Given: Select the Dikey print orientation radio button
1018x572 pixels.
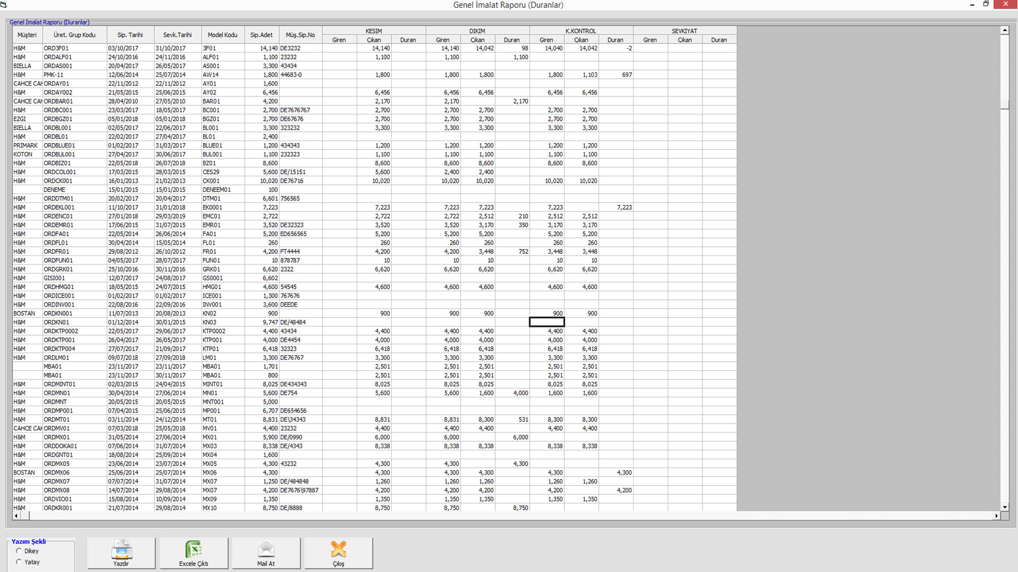Looking at the screenshot, I should (19, 551).
